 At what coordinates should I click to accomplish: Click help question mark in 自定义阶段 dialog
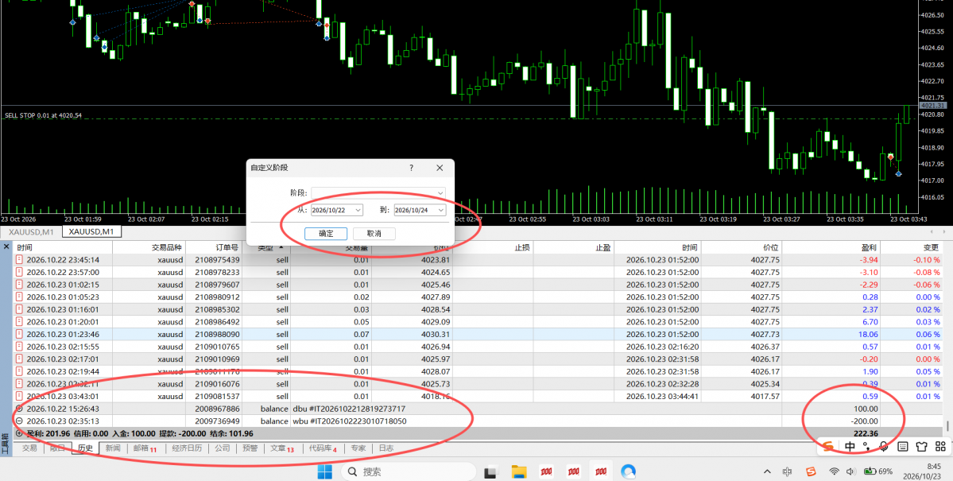pos(411,168)
